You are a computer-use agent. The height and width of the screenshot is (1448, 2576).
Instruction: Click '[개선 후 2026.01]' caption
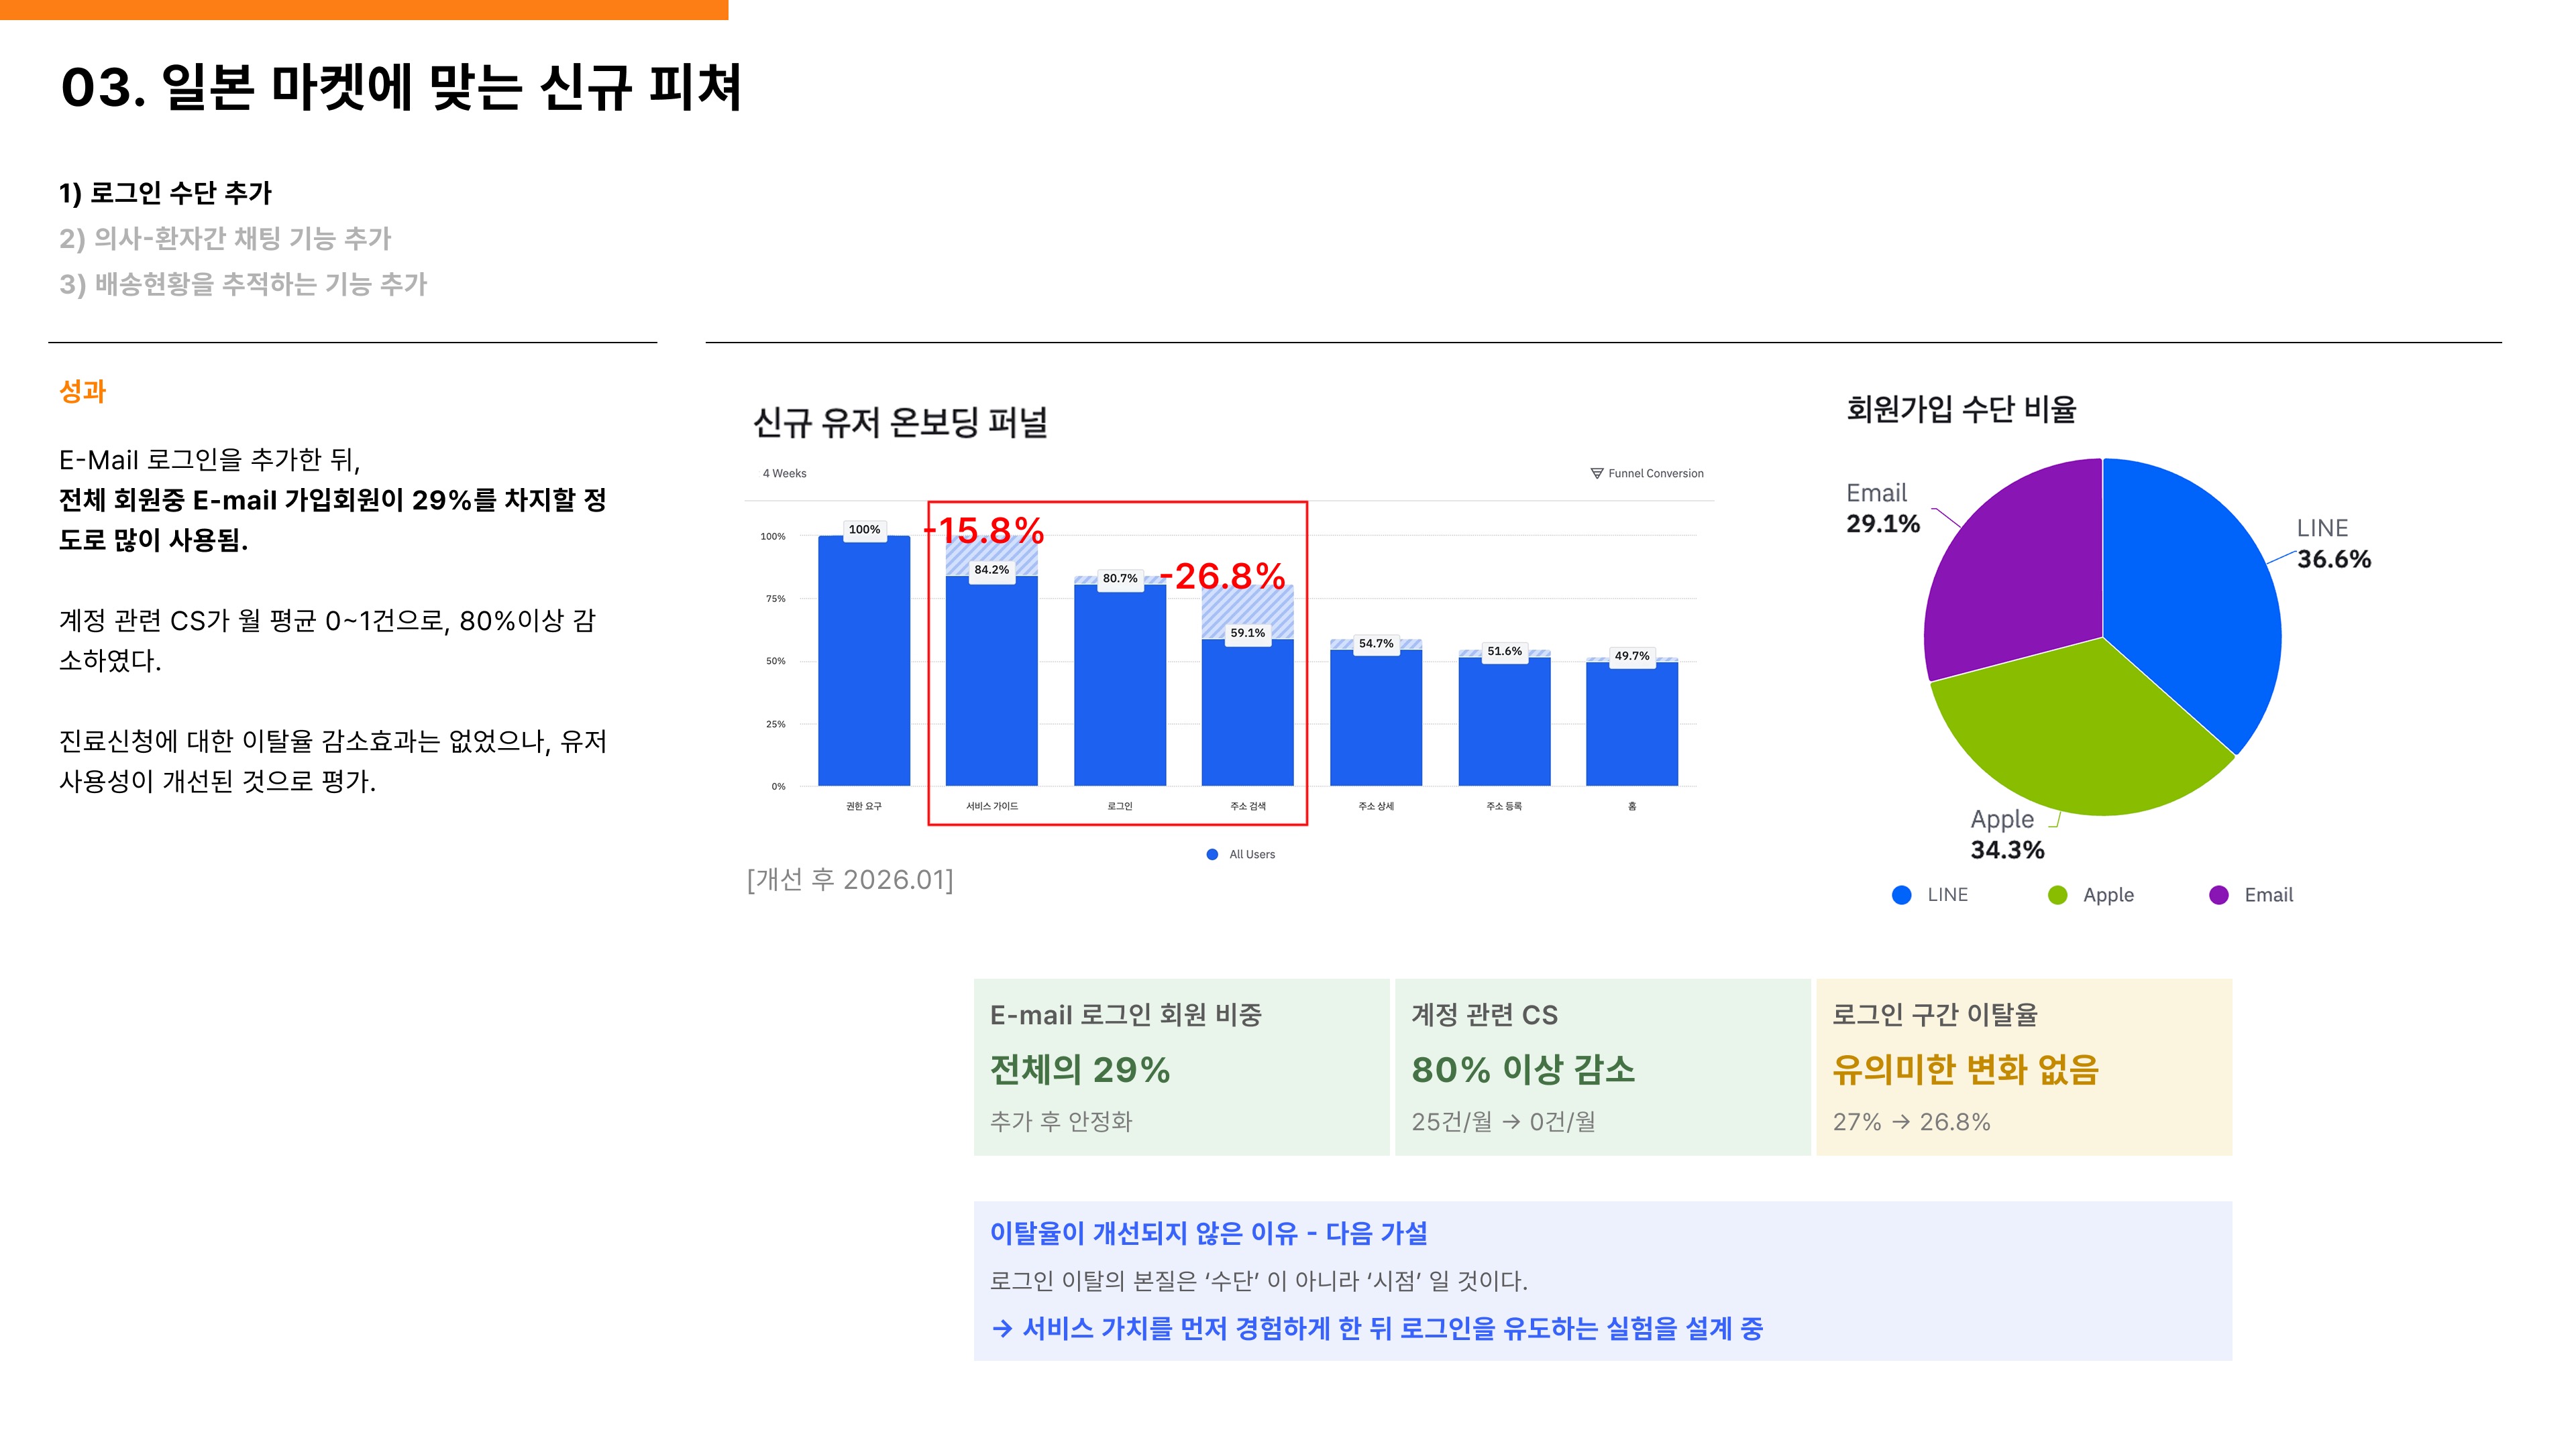point(850,880)
